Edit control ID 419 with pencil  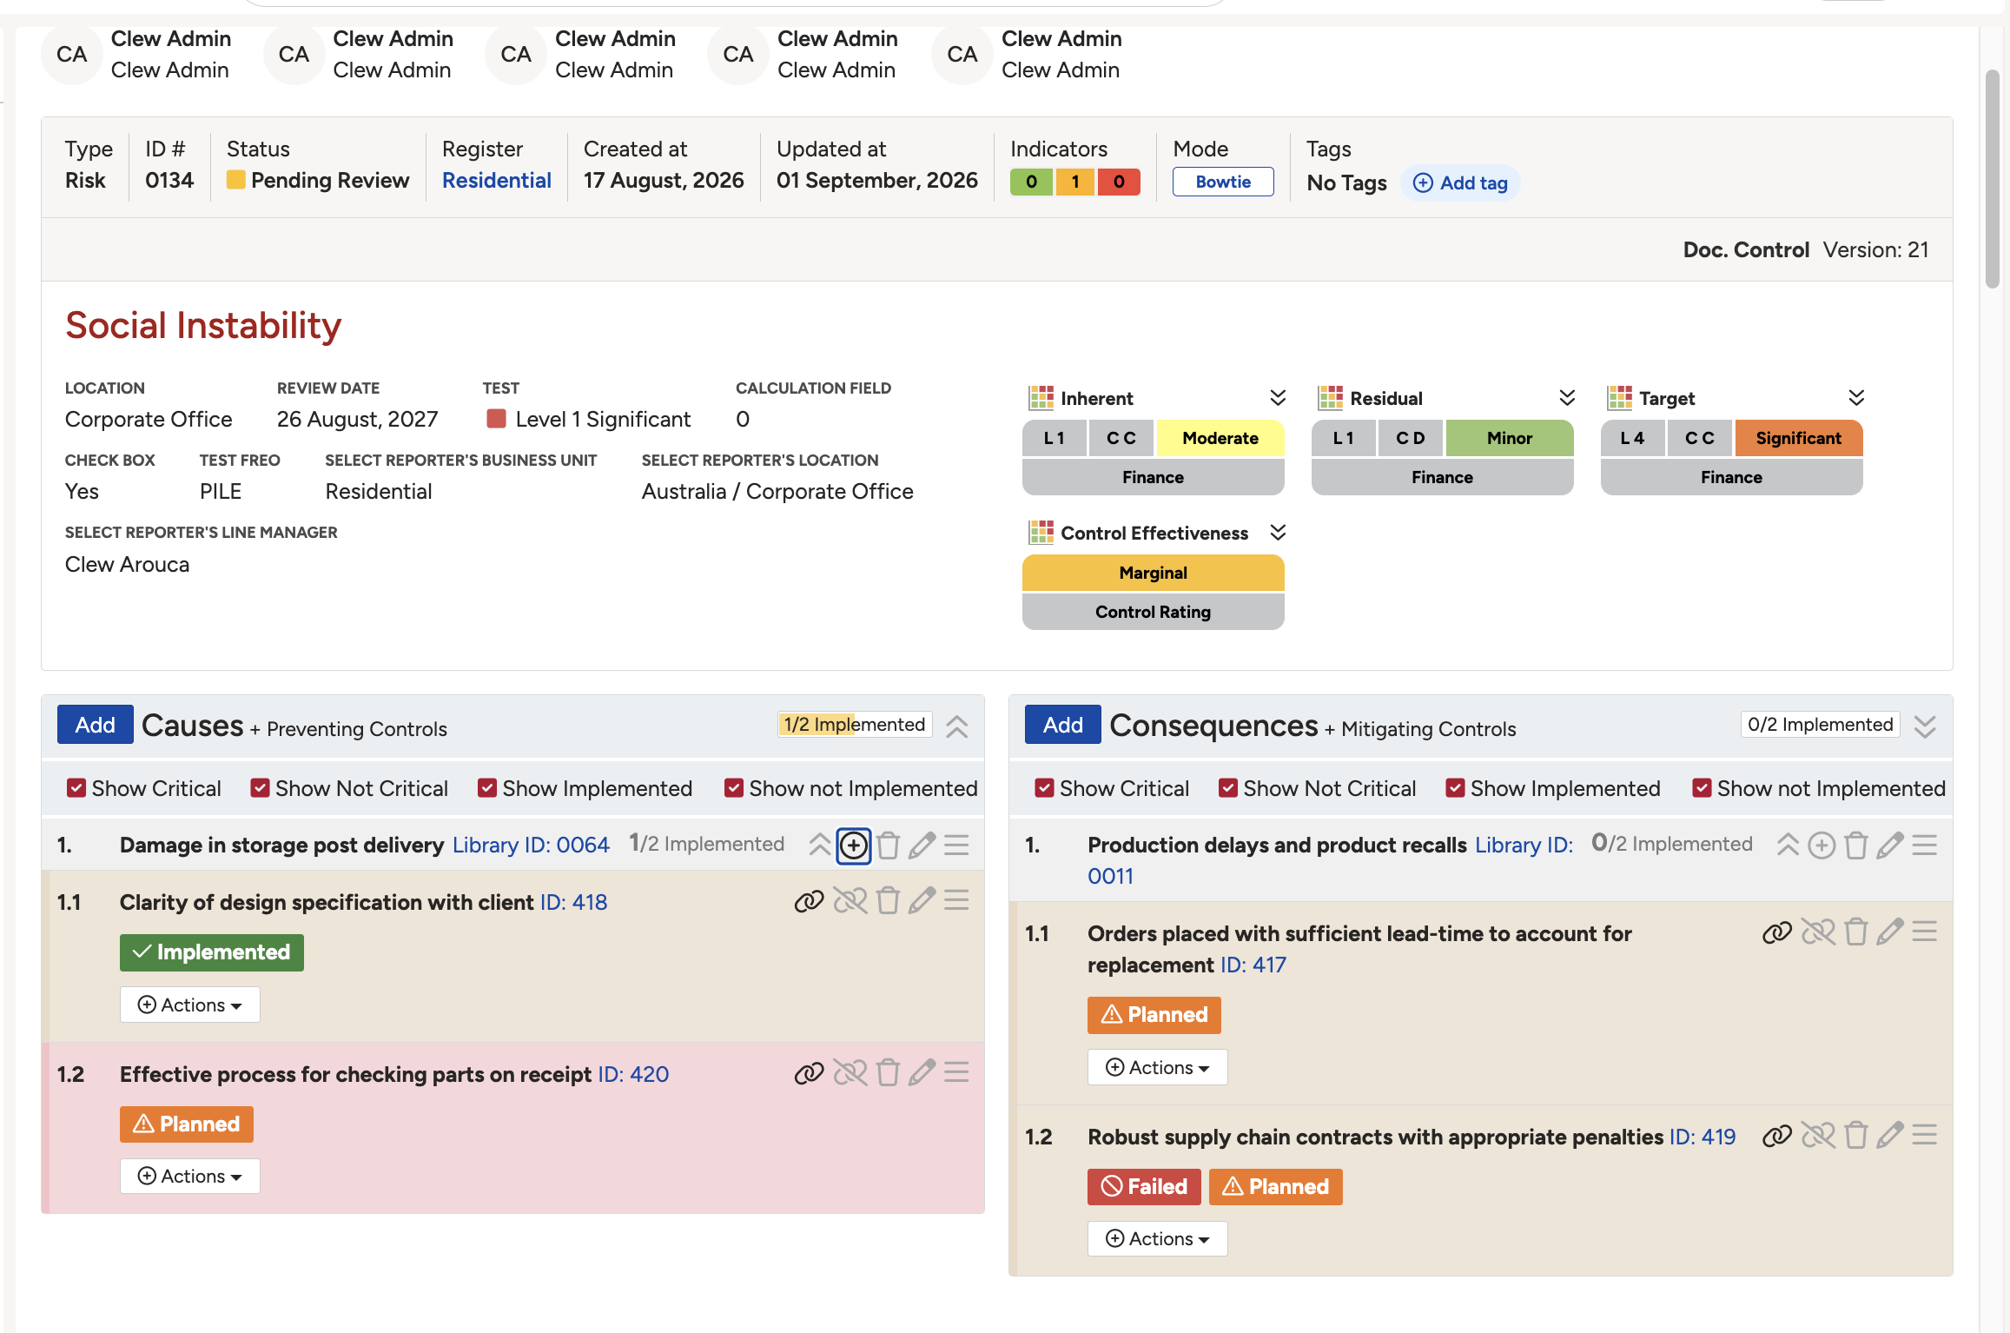(x=1889, y=1136)
